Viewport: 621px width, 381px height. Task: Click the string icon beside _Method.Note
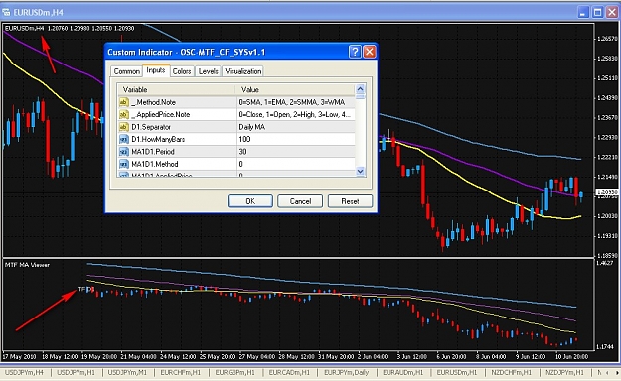pyautogui.click(x=124, y=102)
